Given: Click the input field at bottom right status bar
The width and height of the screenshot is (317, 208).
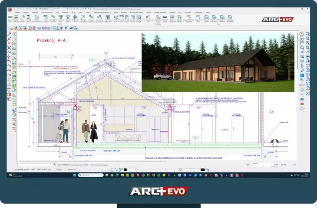Looking at the screenshot, I should click(x=262, y=165).
